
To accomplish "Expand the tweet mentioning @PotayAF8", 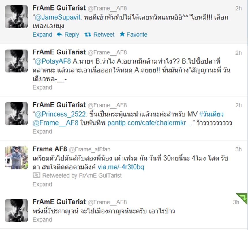I will [42, 87].
